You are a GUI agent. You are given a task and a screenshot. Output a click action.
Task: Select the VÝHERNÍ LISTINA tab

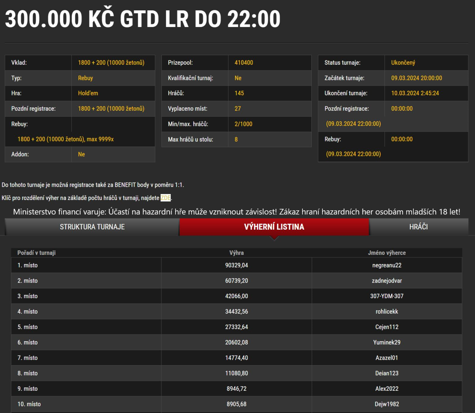point(274,227)
